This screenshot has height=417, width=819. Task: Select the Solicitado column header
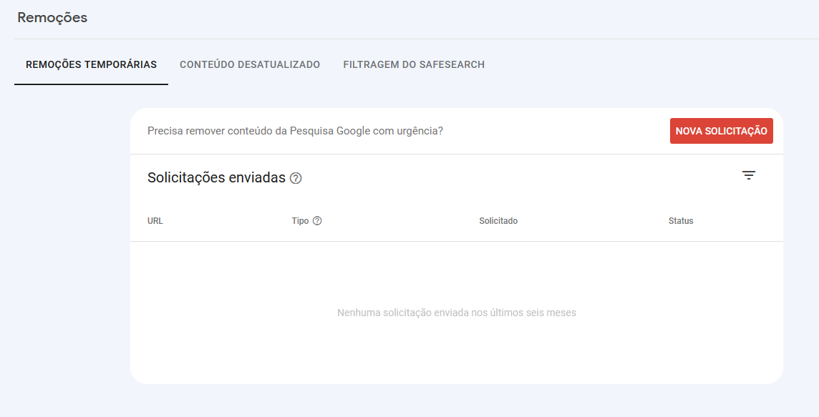pos(498,221)
